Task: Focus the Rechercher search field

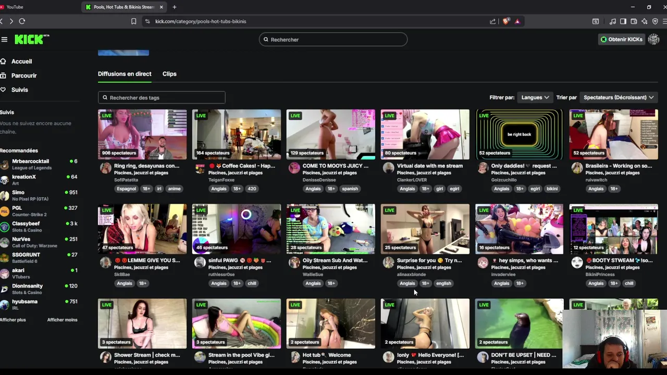Action: [x=333, y=40]
